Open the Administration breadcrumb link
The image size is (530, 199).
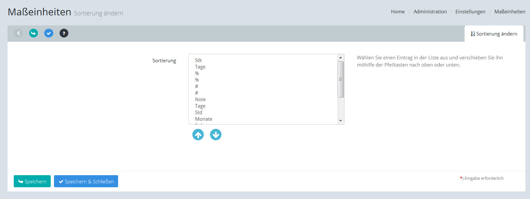click(430, 12)
